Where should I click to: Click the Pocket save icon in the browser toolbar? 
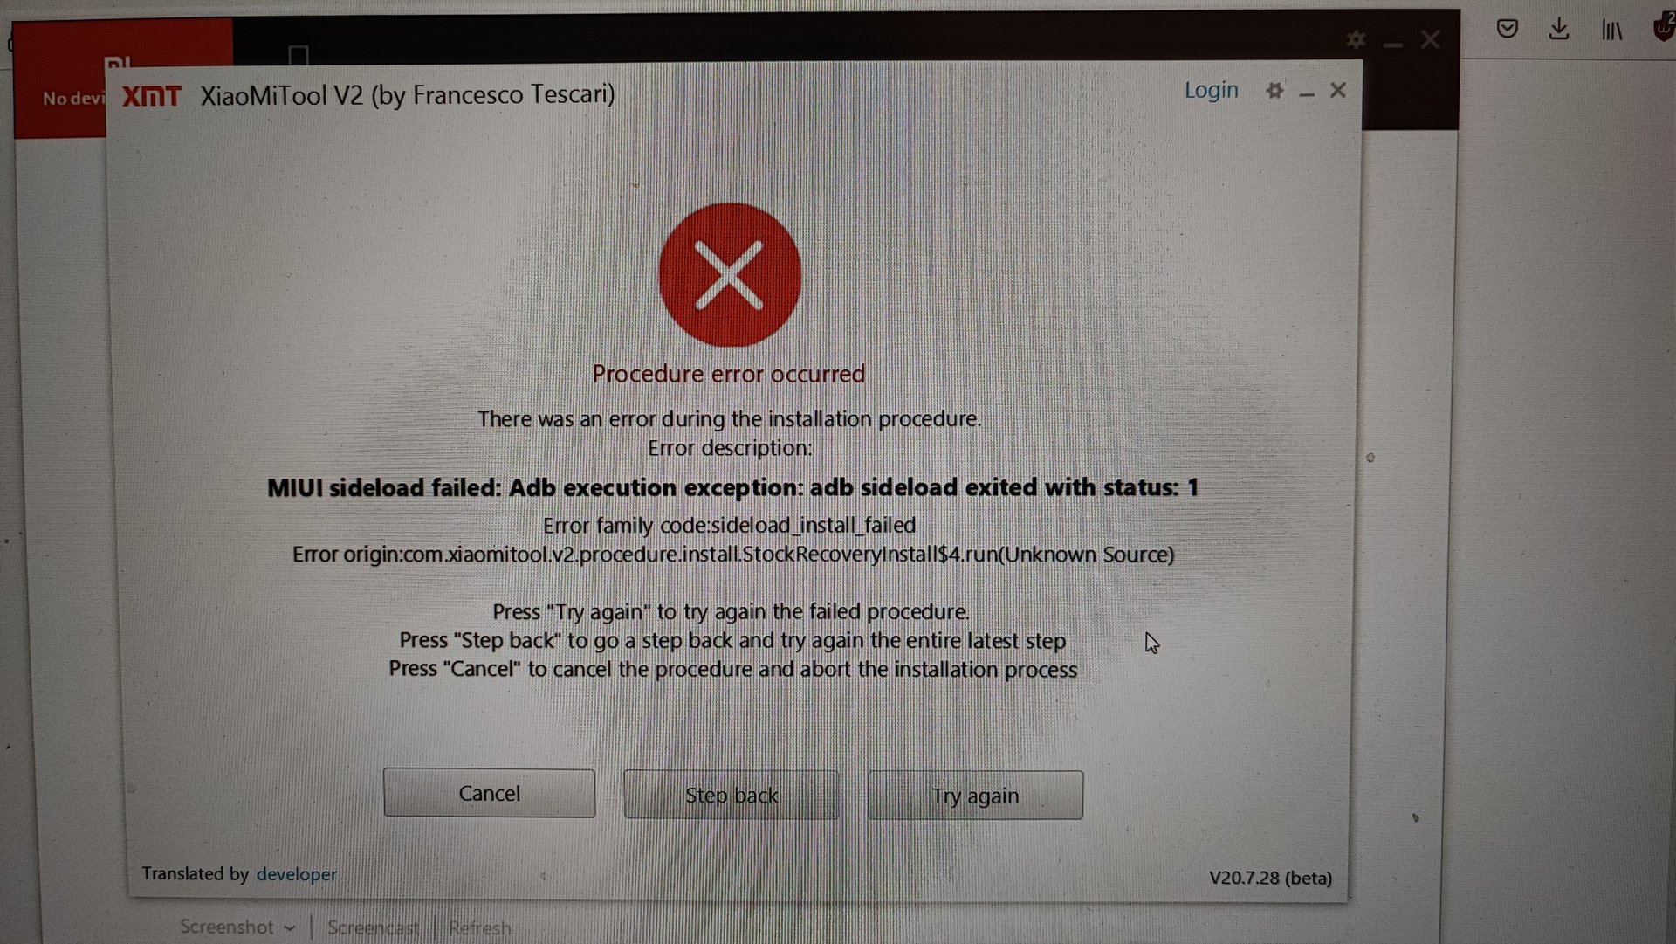1507,29
